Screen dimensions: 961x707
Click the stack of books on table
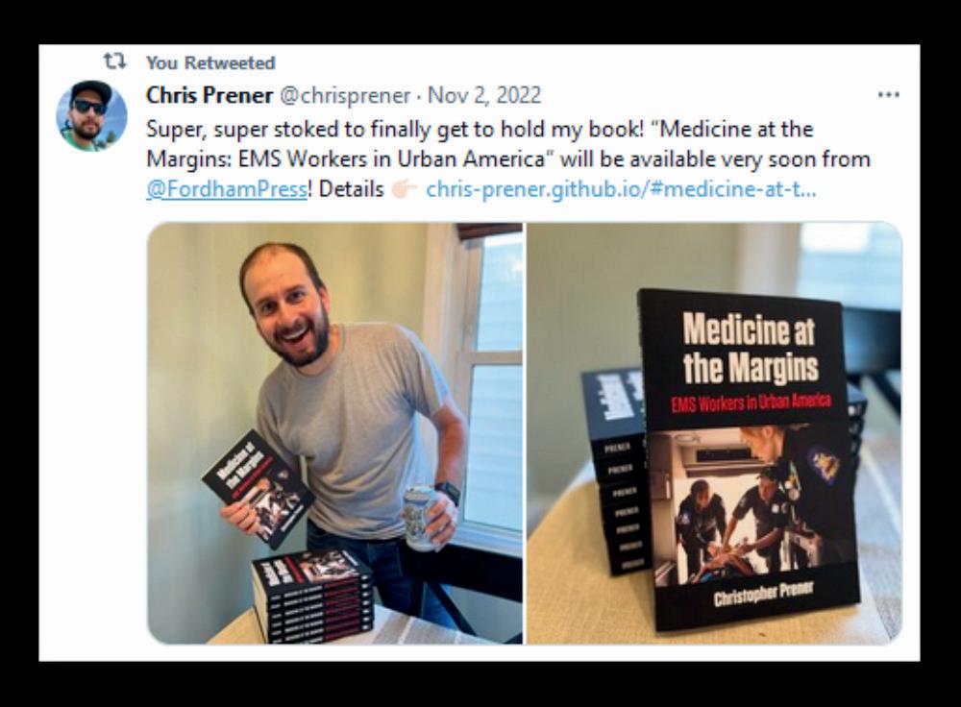pyautogui.click(x=311, y=596)
